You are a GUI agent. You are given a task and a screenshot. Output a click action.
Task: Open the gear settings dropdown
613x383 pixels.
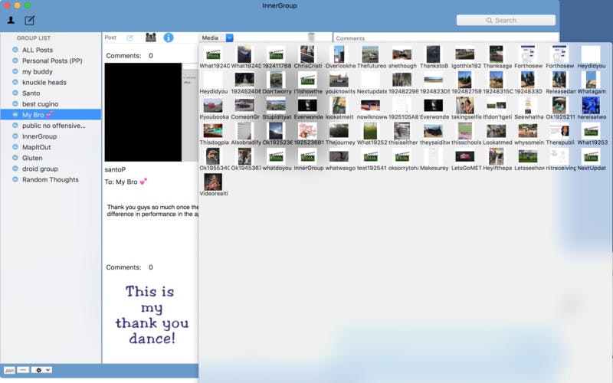[x=42, y=370]
